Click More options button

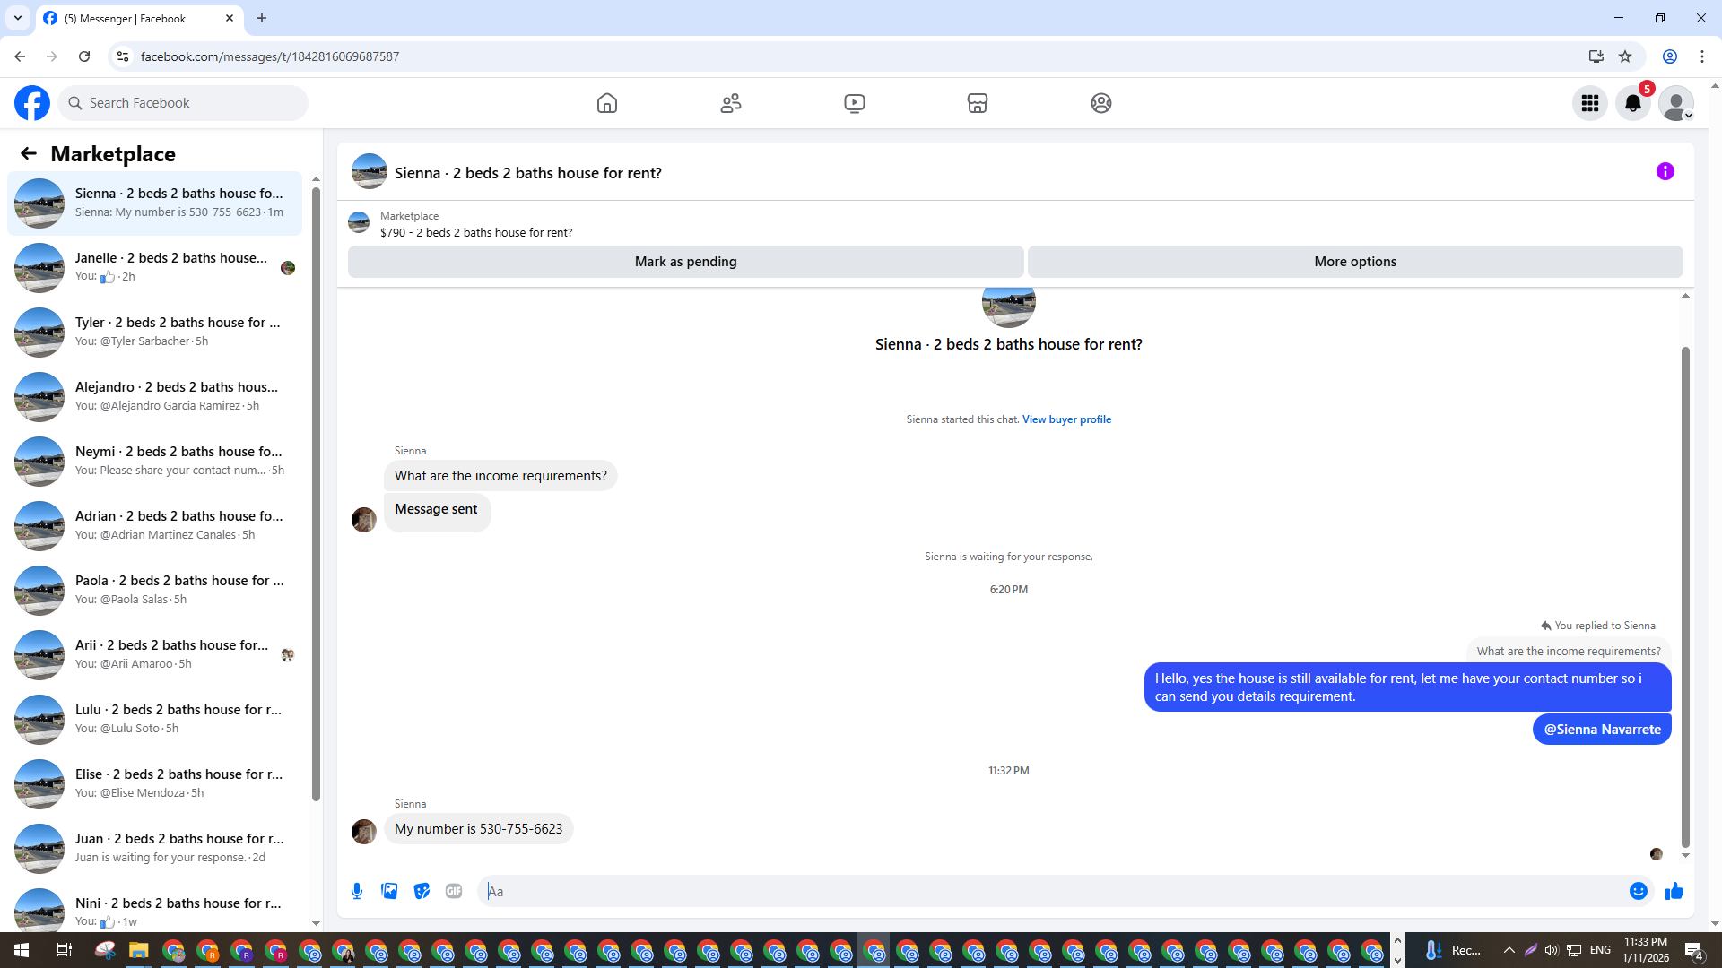(x=1355, y=262)
